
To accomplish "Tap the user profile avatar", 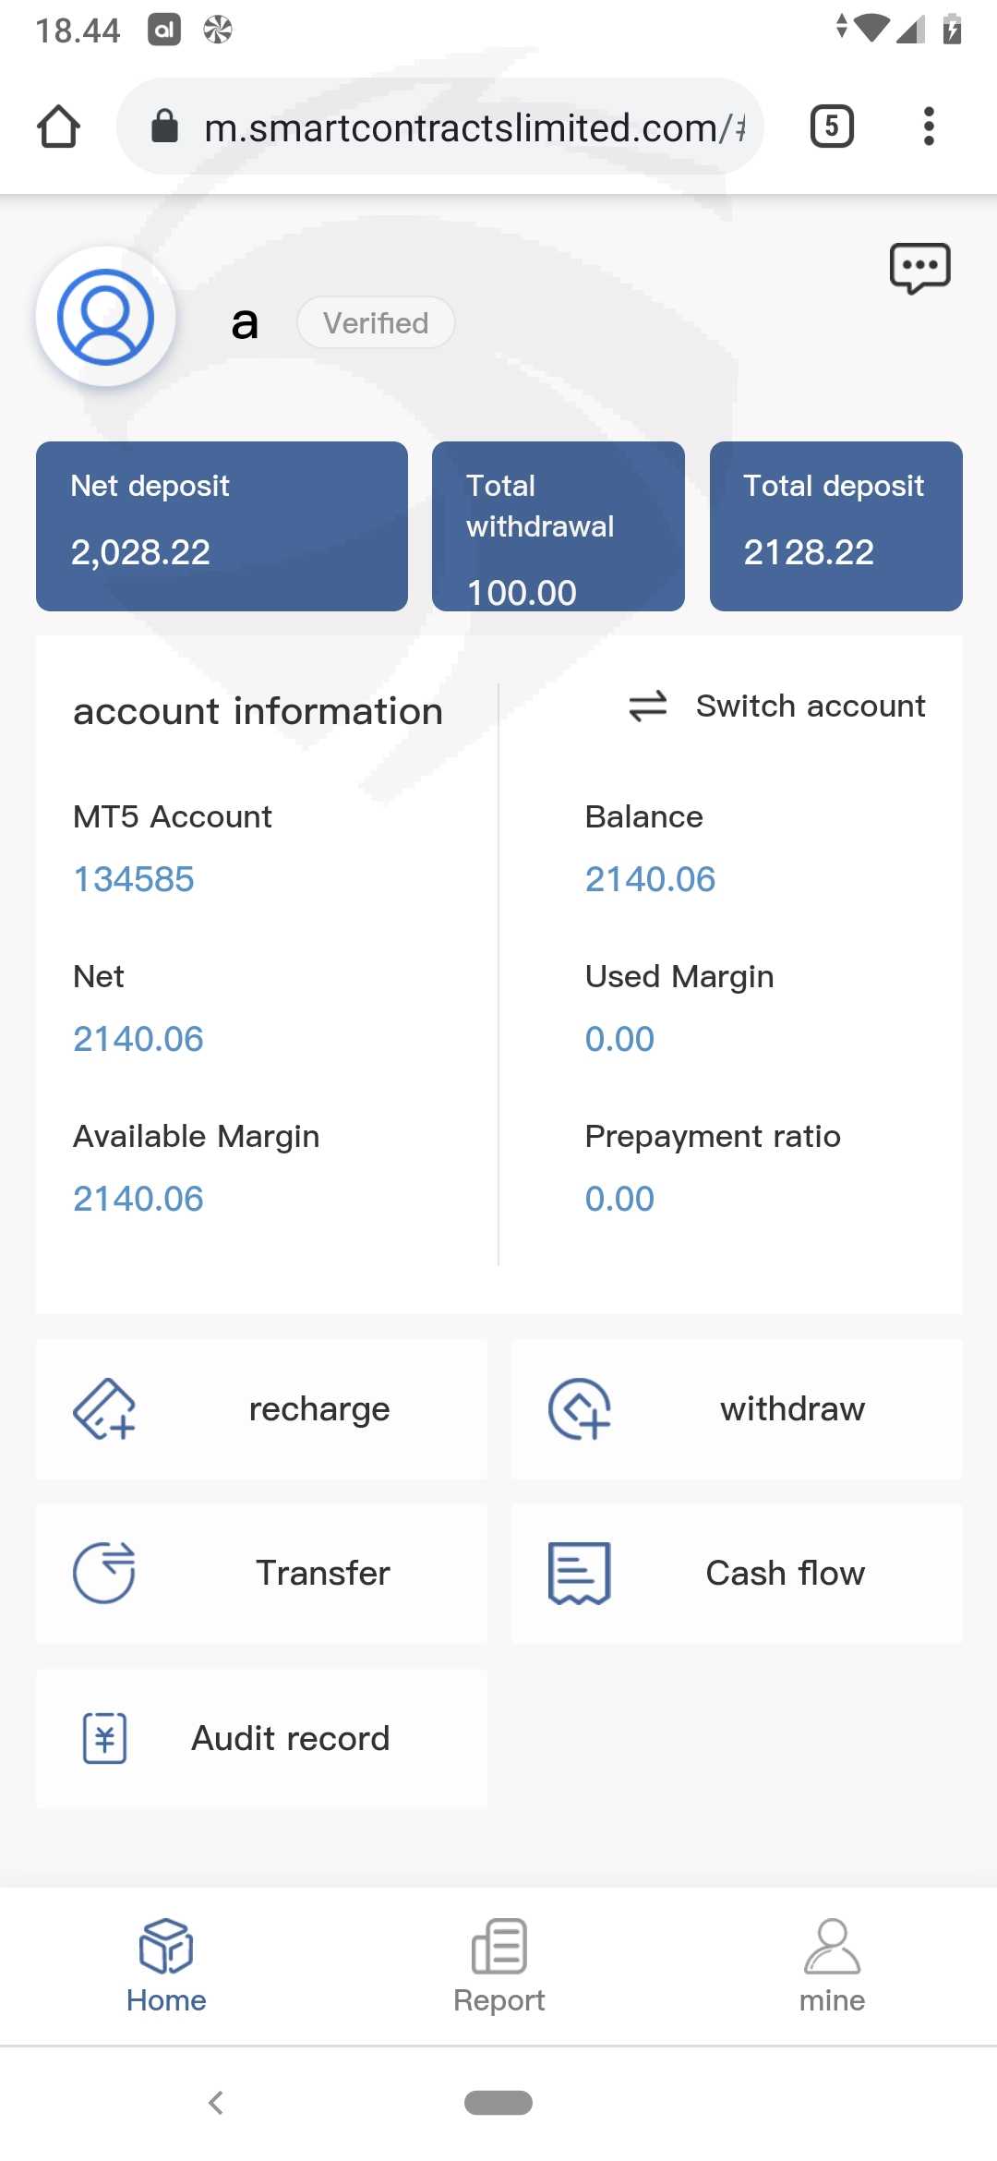I will [x=105, y=317].
